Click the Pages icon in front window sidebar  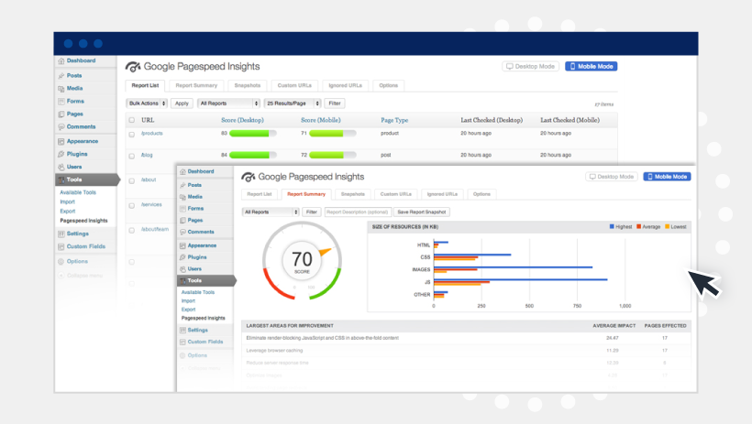point(182,221)
